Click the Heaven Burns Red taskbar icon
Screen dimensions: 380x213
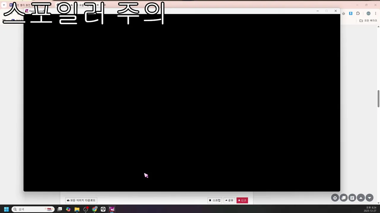[112, 209]
